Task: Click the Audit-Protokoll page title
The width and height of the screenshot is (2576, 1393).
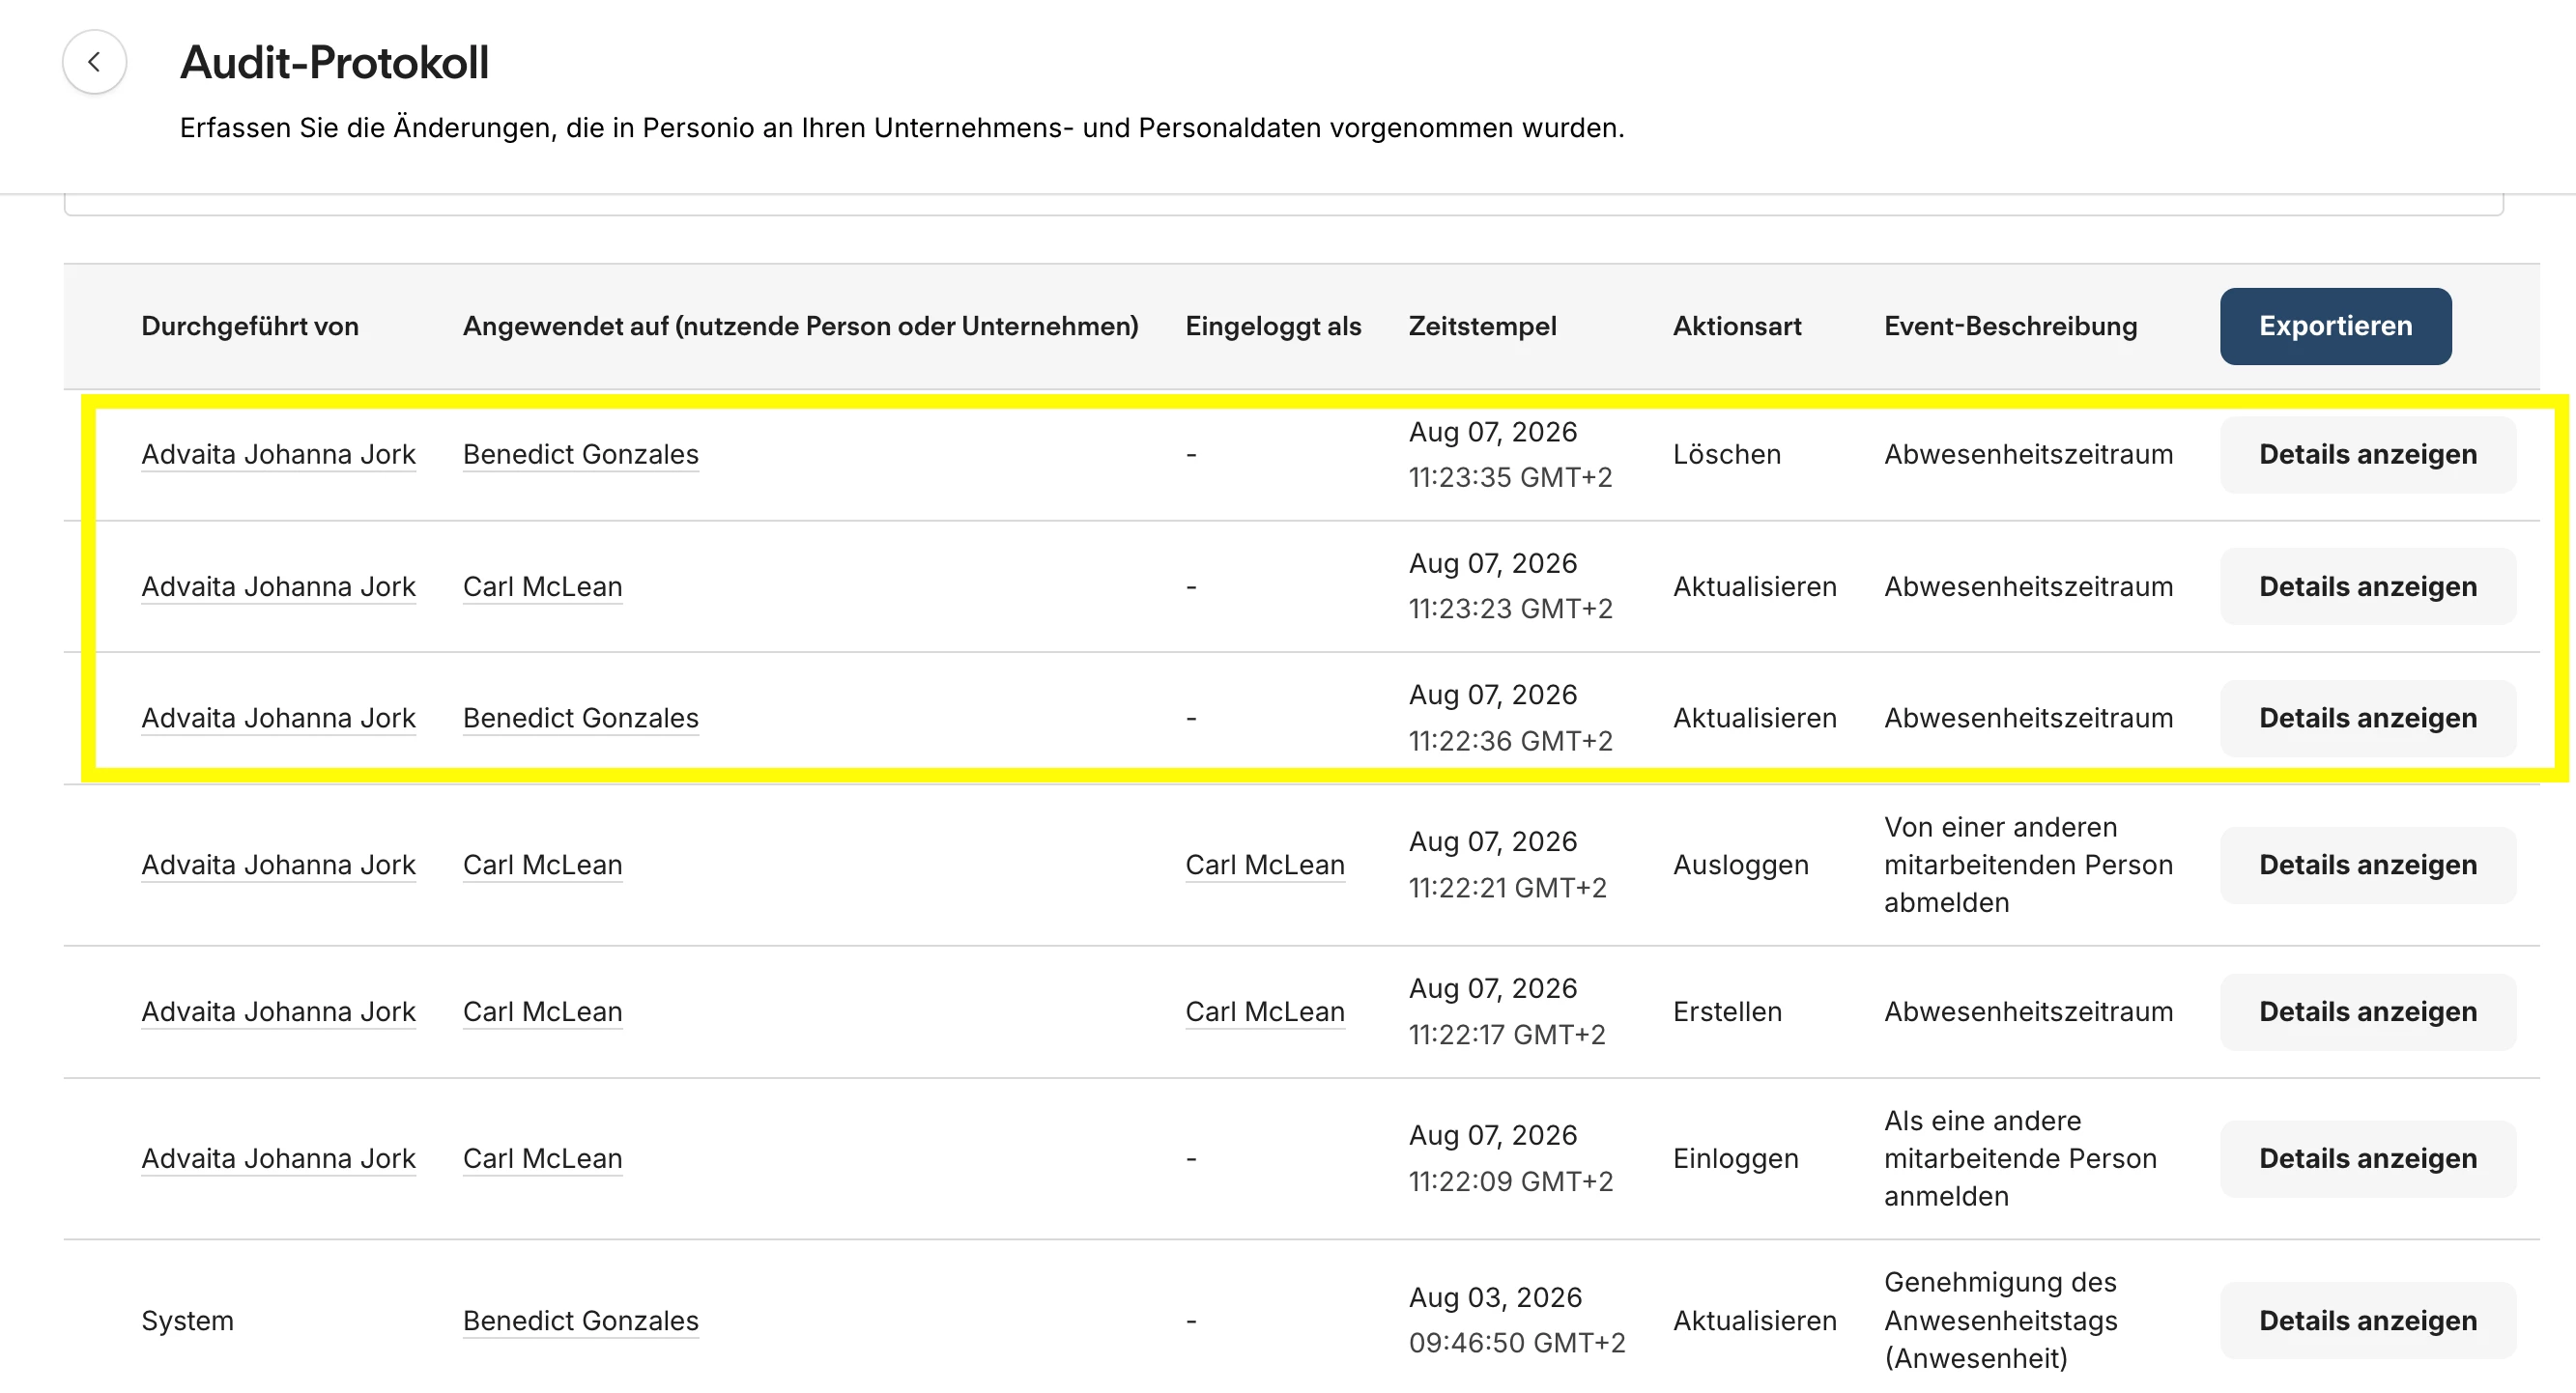Action: (x=334, y=62)
